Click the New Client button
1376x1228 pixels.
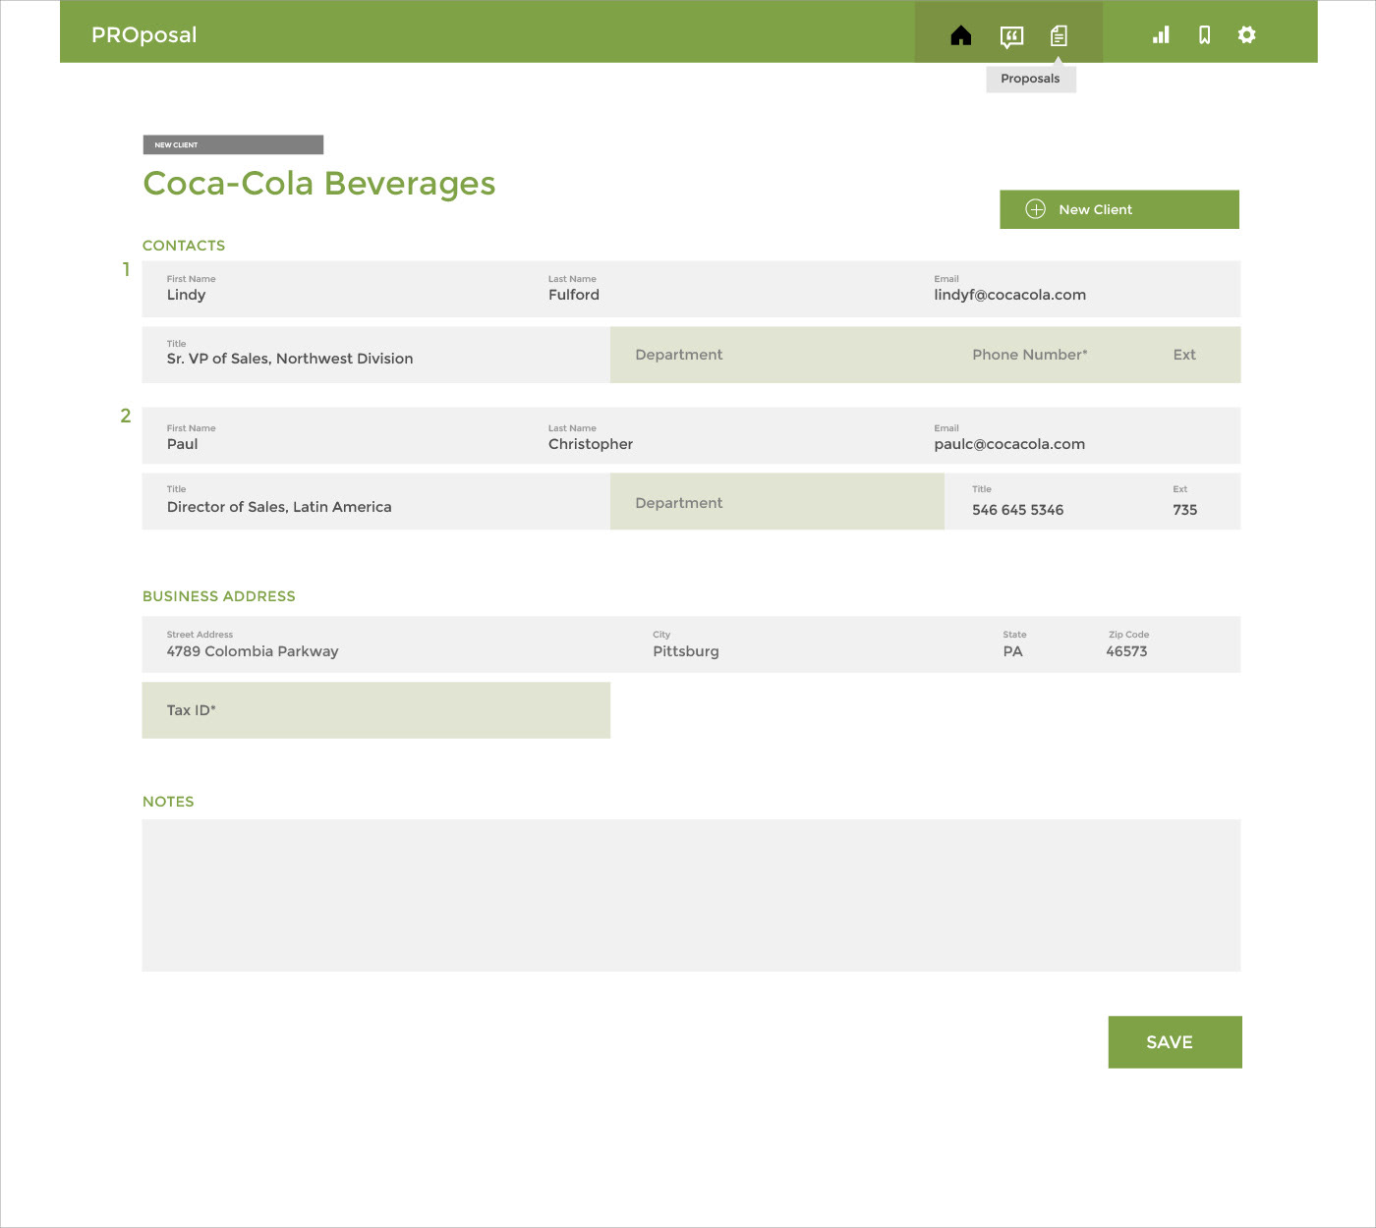1119,209
